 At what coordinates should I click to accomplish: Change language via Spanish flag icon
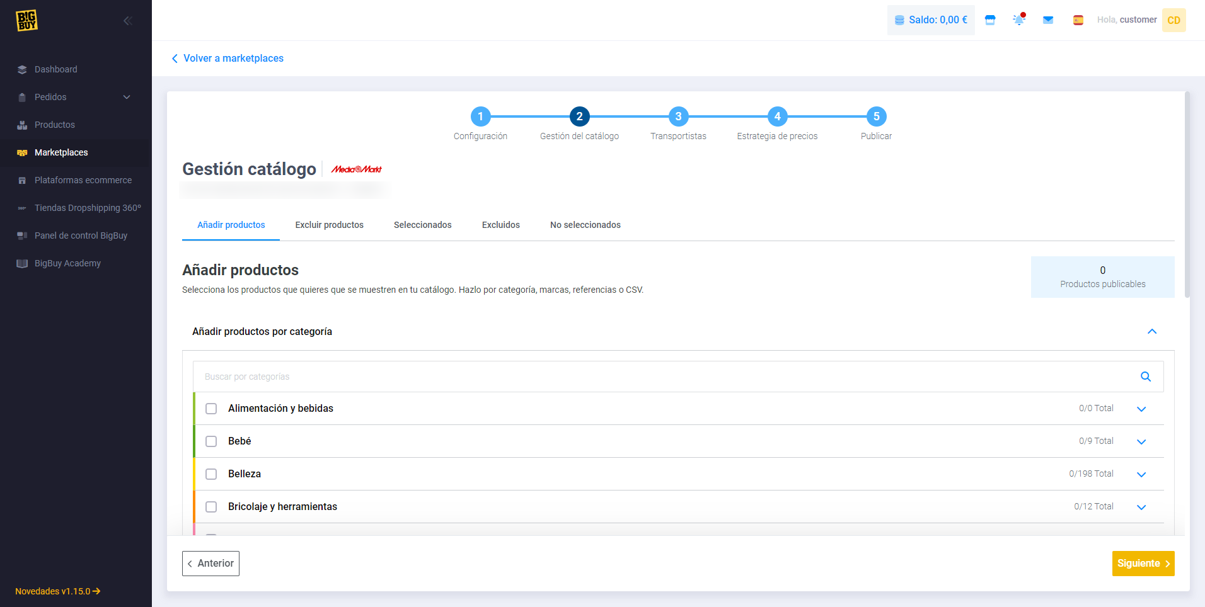[1078, 20]
